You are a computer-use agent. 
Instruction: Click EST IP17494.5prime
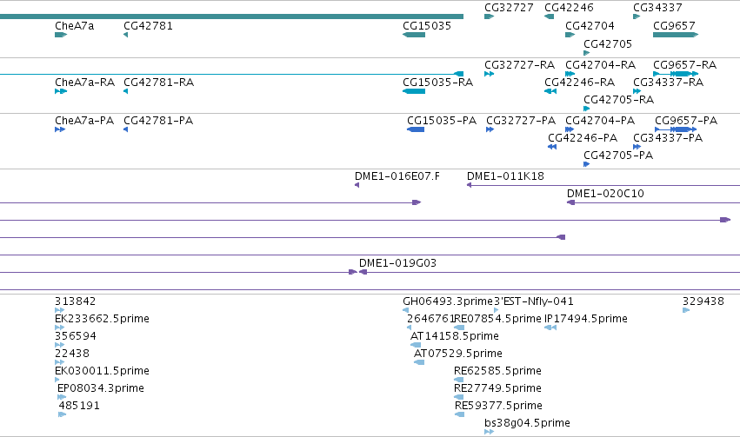[x=586, y=319]
